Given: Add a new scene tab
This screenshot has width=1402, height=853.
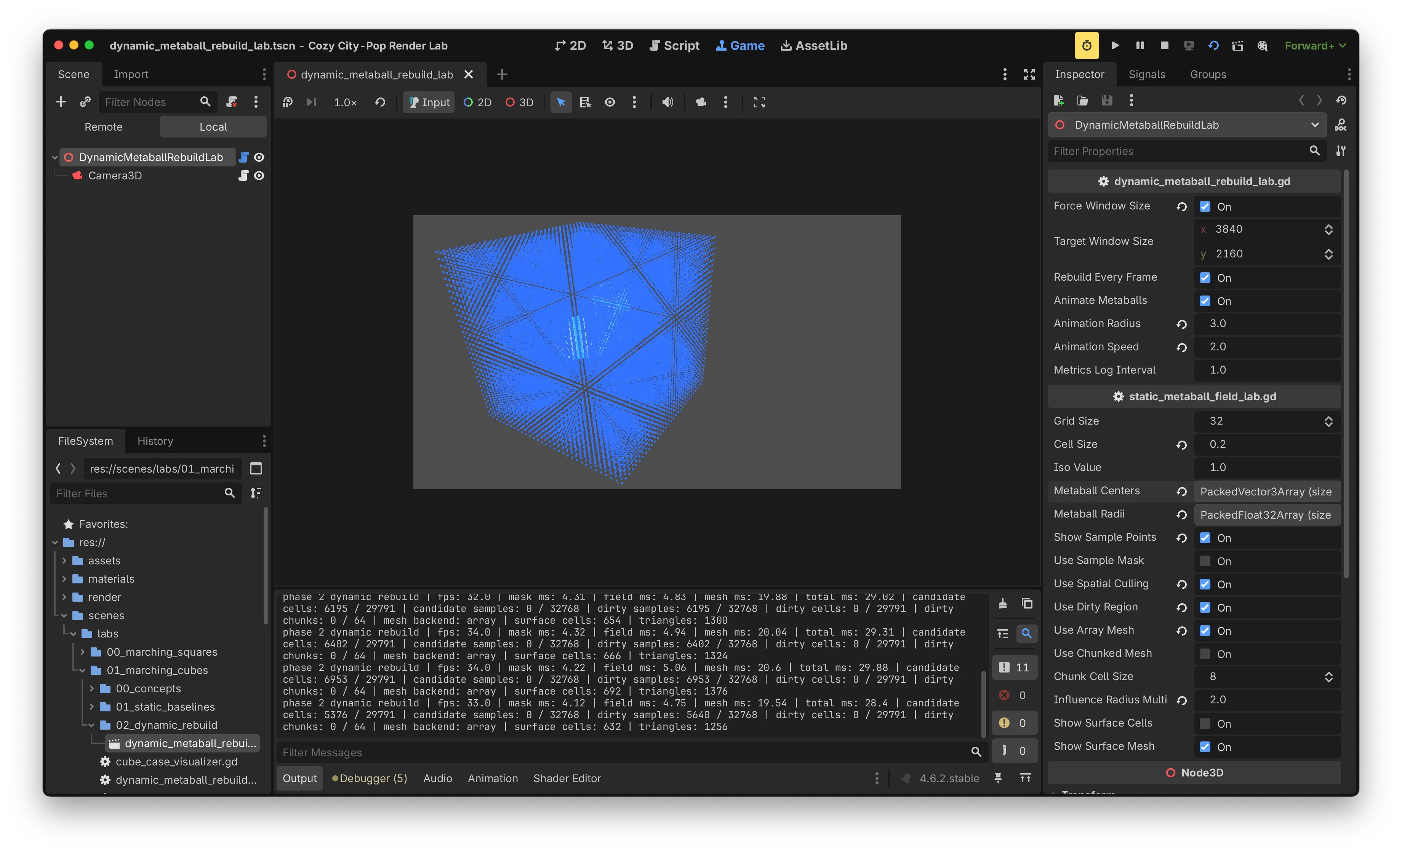Looking at the screenshot, I should pos(502,75).
